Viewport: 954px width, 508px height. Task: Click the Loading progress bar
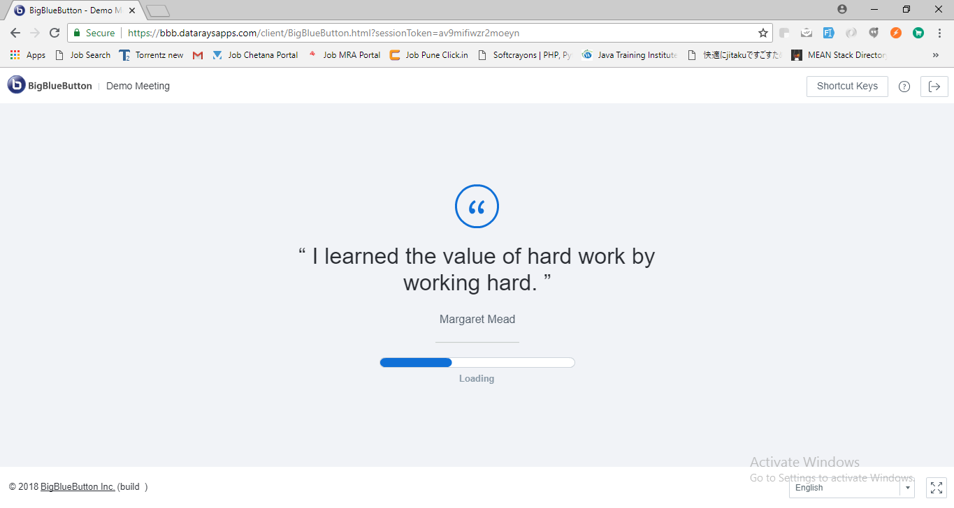[x=477, y=362]
